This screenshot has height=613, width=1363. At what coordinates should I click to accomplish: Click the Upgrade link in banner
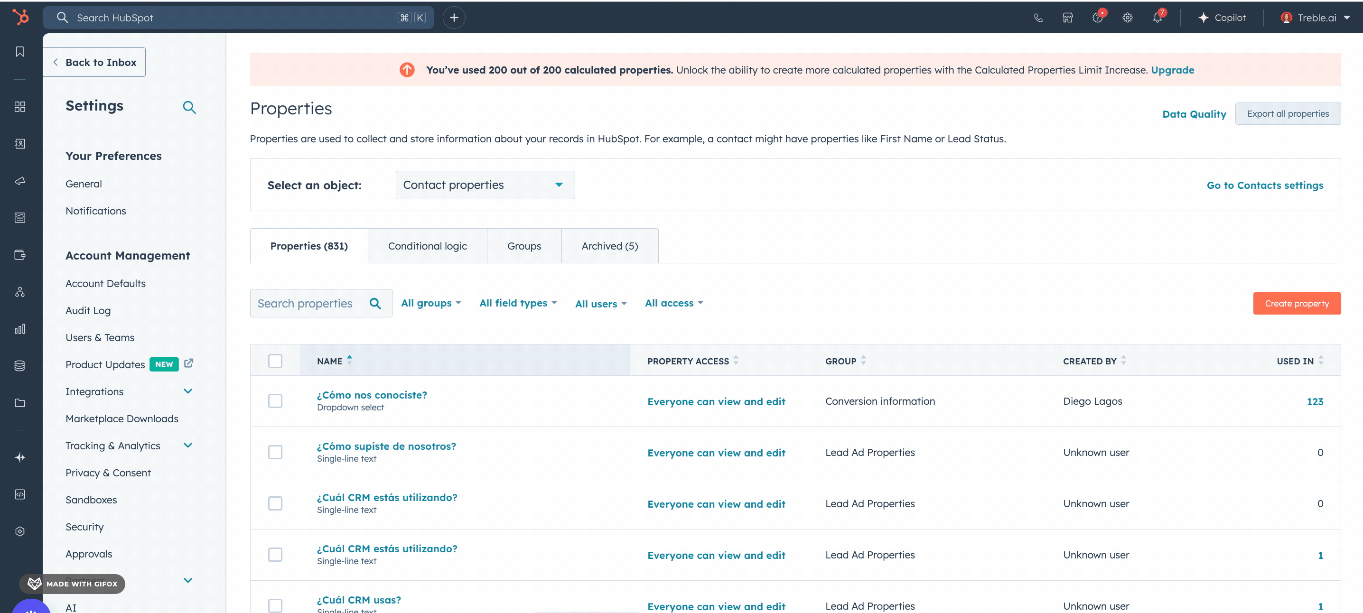(1172, 70)
